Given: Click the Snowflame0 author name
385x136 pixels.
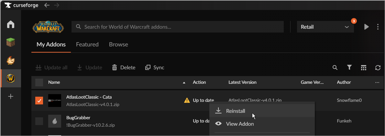Looking at the screenshot, I should click(349, 100).
